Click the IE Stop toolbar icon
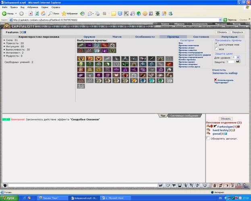Image resolution: width=251 pixels, height=201 pixels. pyautogui.click(x=31, y=14)
